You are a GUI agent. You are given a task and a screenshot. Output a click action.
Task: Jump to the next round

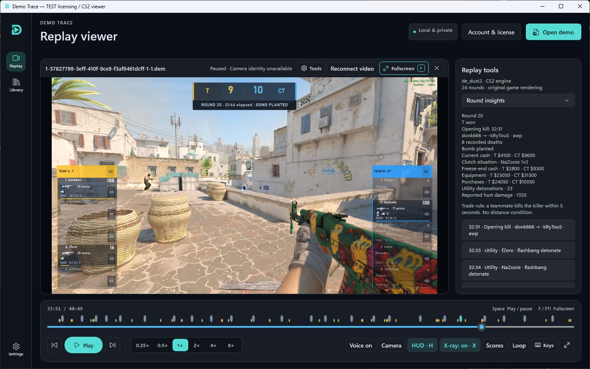pyautogui.click(x=112, y=345)
